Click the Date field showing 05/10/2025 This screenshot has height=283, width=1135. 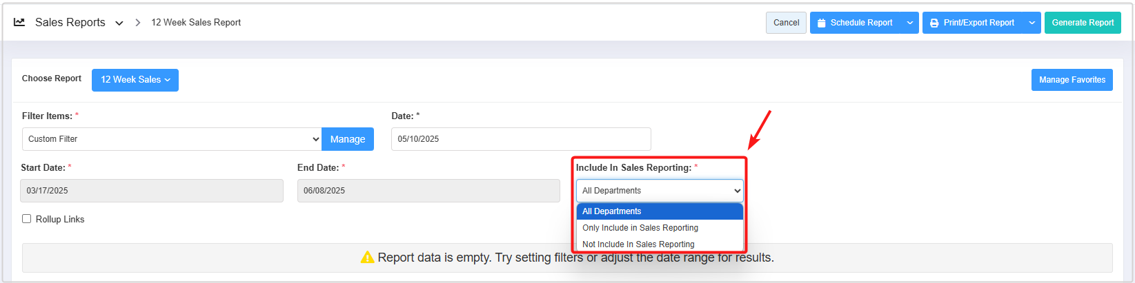(520, 139)
